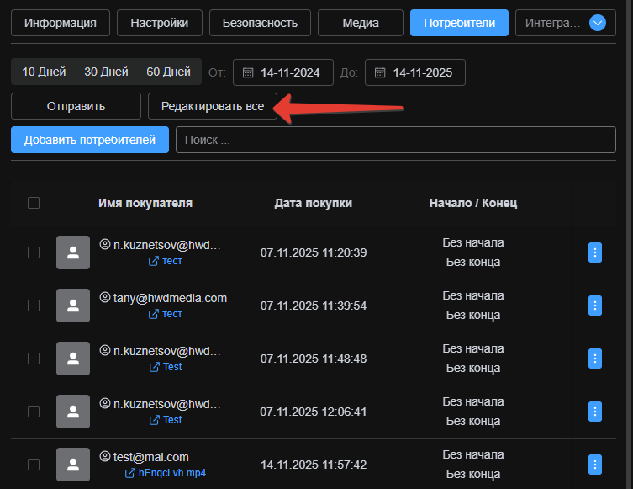Click user icon beside tany@hwdmedia.com
633x489 pixels.
pos(105,297)
